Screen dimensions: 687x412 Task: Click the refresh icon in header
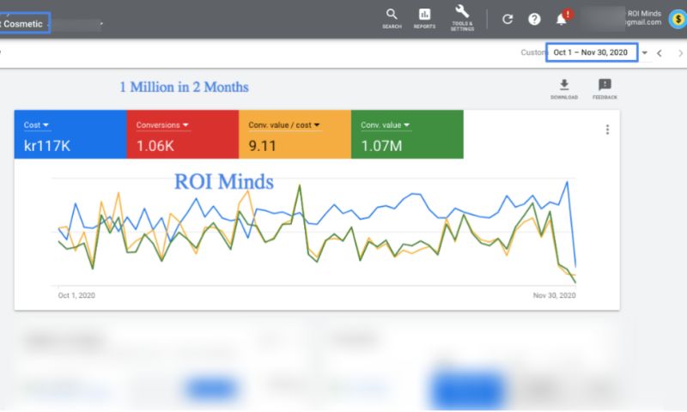(x=508, y=19)
